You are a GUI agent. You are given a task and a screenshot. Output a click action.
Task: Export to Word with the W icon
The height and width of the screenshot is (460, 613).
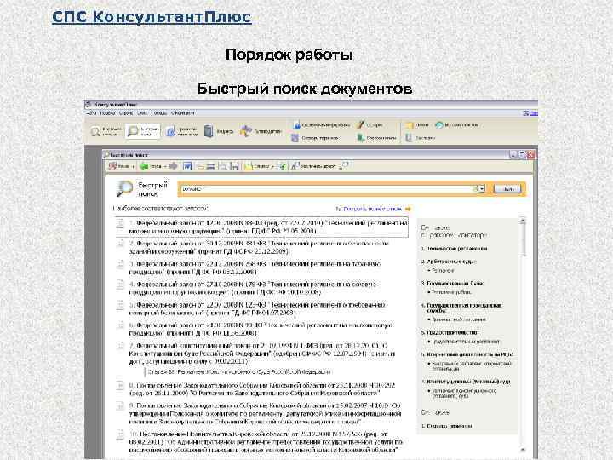tap(186, 166)
